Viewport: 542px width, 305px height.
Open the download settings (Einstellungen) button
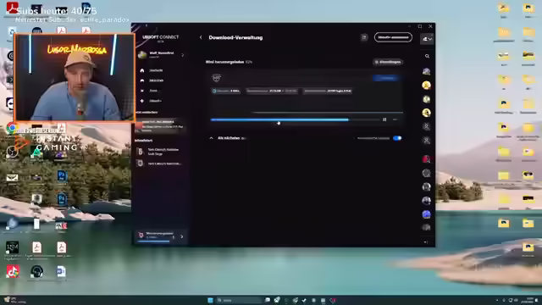388,62
